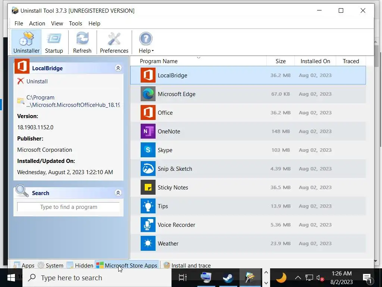Open Steam from the taskbar

[228, 278]
